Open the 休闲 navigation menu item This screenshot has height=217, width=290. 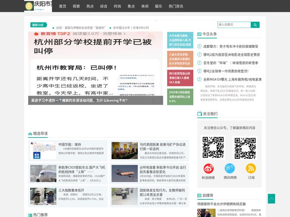click(145, 6)
